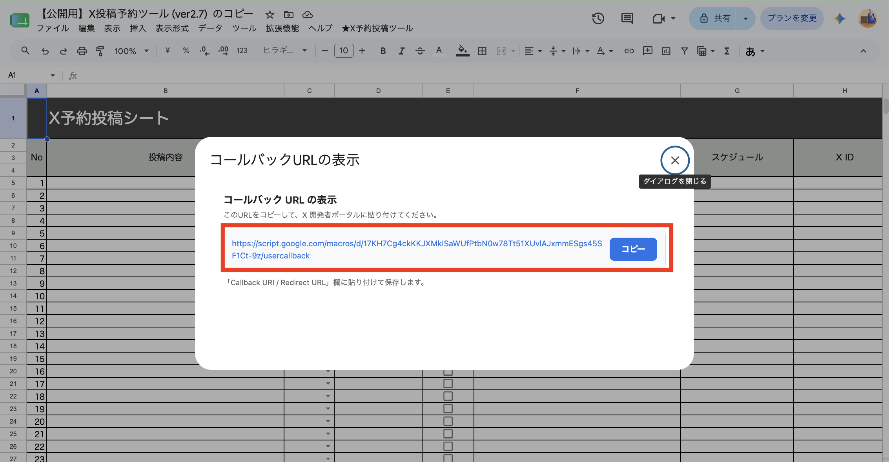Screen dimensions: 889x462
Task: Open the 表示形式 menu
Action: pos(172,28)
